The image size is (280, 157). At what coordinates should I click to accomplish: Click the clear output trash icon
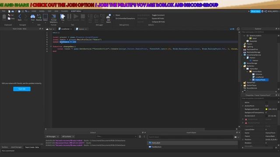point(140,137)
